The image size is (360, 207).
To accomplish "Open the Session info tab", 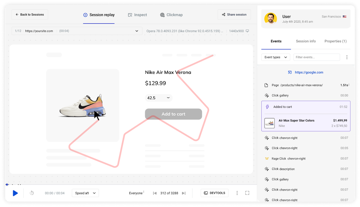I will pos(306,41).
